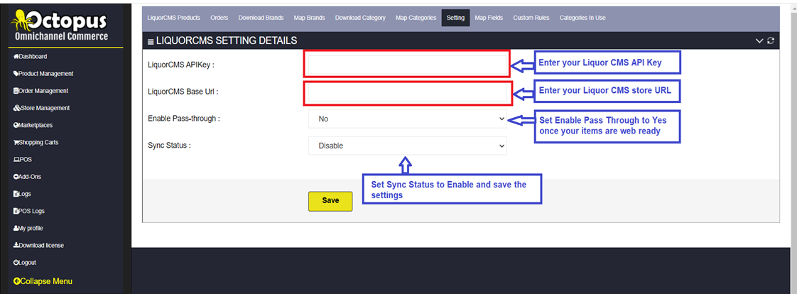
Task: Click Collapse Menu at sidebar bottom
Action: point(43,281)
